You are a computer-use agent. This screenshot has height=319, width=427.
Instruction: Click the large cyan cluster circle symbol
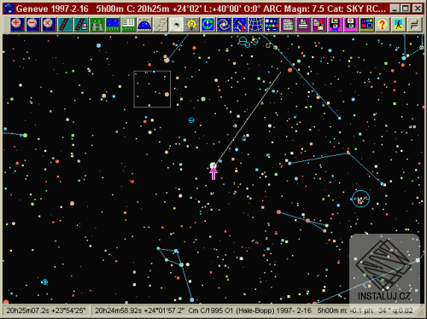[x=360, y=199]
